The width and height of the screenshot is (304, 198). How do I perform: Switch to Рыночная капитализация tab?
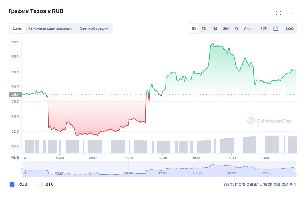(x=51, y=28)
